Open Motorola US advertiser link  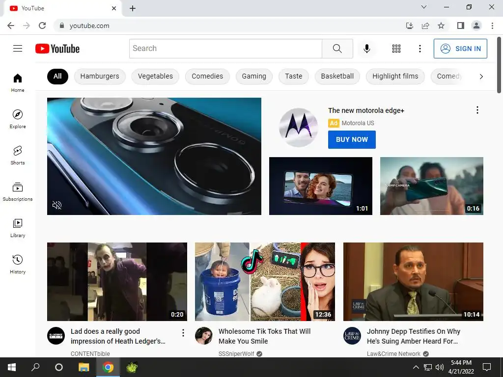pos(358,123)
